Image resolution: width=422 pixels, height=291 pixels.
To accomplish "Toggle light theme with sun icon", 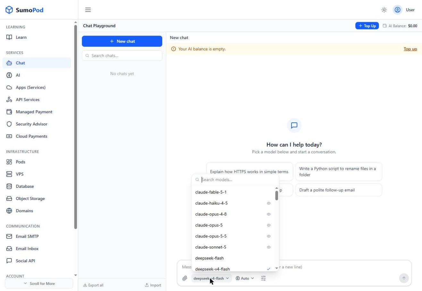I will click(x=384, y=10).
